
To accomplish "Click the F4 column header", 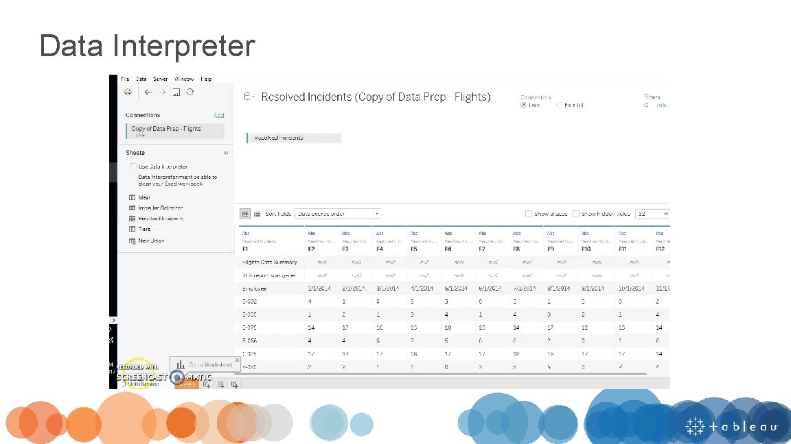I will 380,249.
